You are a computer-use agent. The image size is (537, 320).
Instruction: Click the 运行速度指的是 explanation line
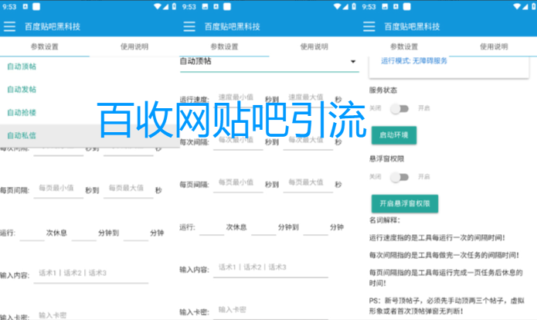click(437, 238)
